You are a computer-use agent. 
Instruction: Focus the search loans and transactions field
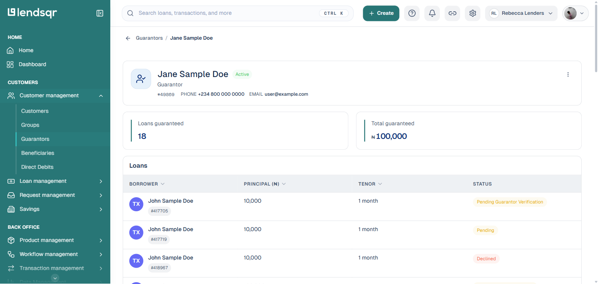tap(238, 13)
